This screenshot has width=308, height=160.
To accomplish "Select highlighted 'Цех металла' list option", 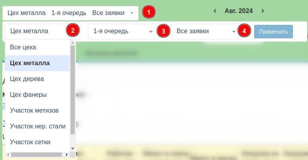I will (x=37, y=63).
